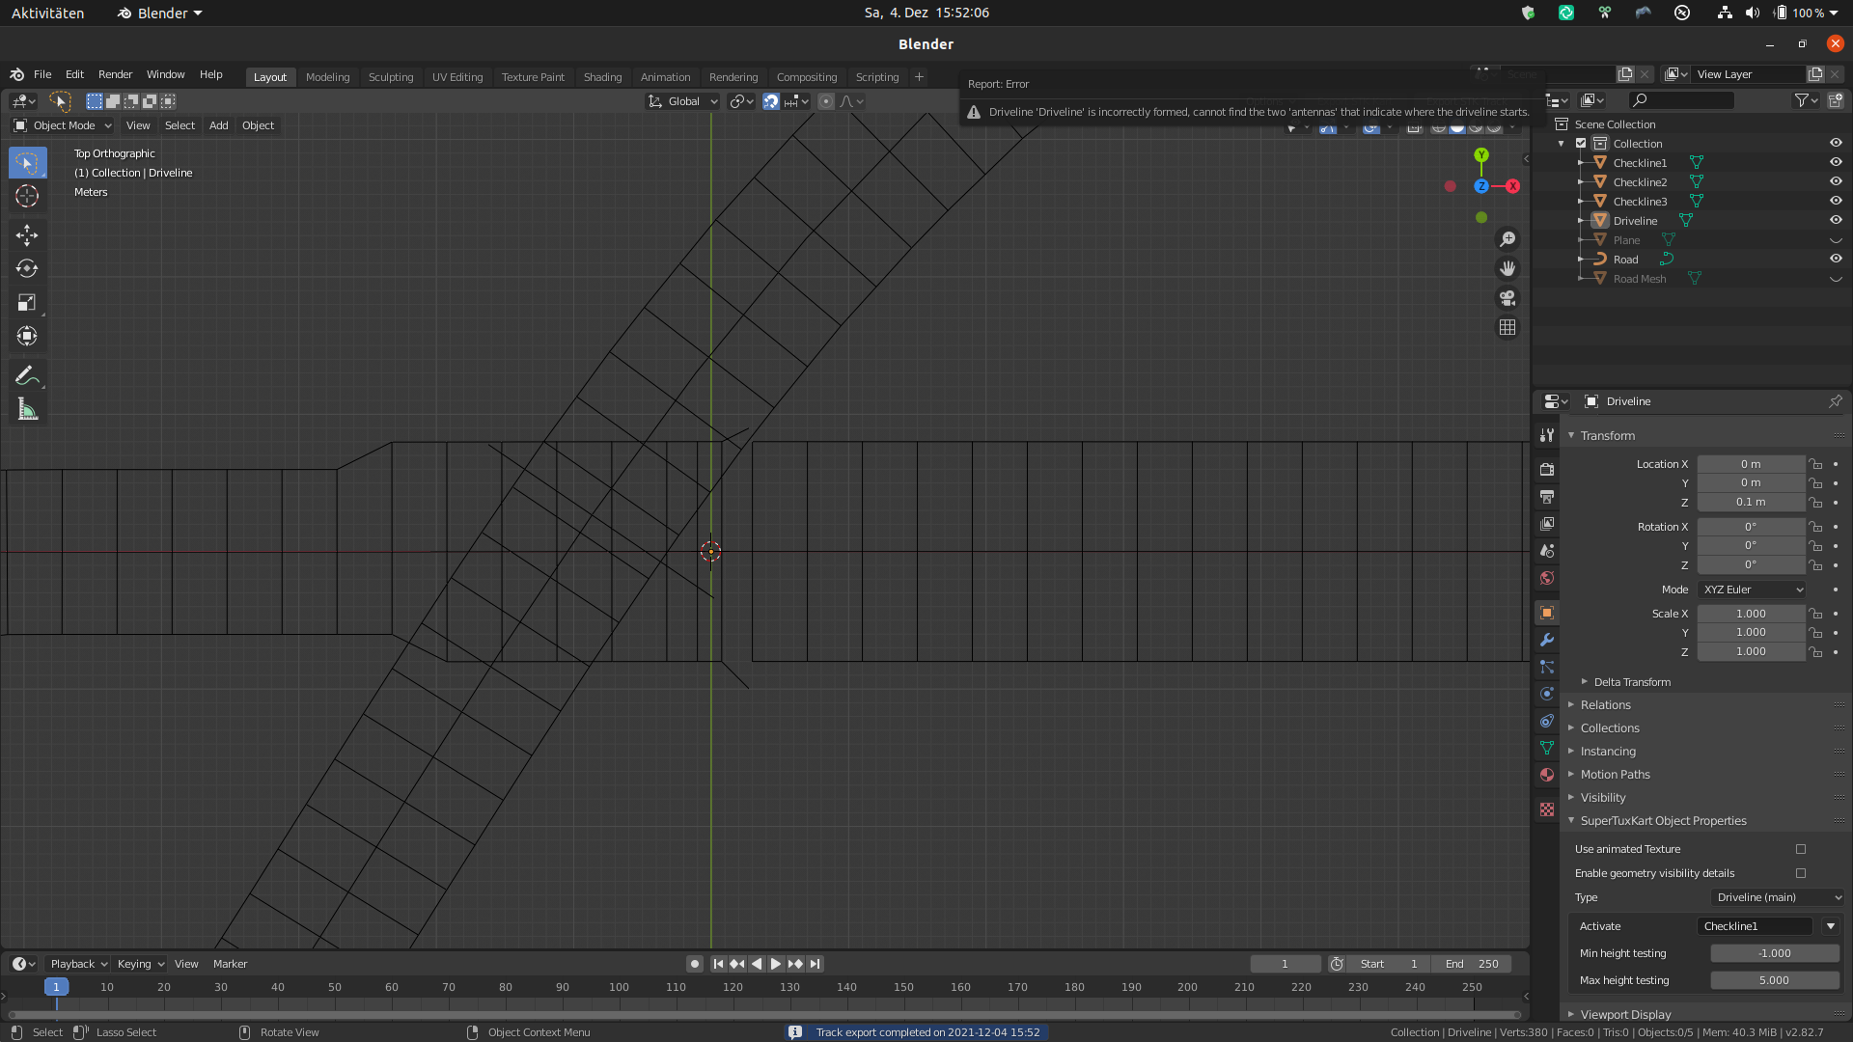Activate the Measure tool
The height and width of the screenshot is (1042, 1853).
click(x=27, y=410)
